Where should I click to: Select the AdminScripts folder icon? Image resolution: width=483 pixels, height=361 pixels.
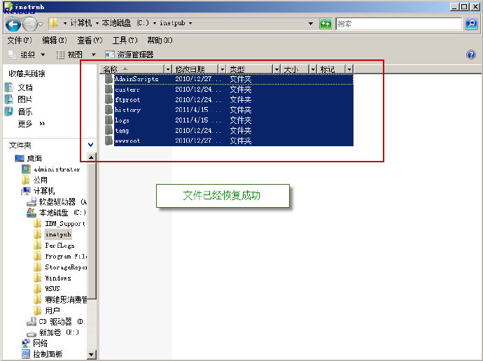coord(108,79)
